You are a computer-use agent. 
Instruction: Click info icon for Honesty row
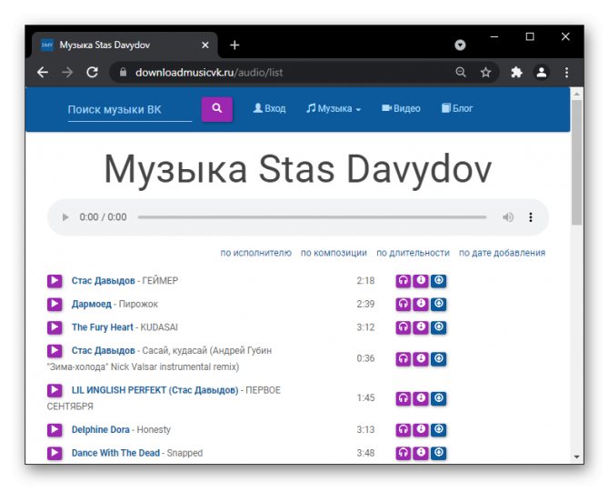pos(421,429)
